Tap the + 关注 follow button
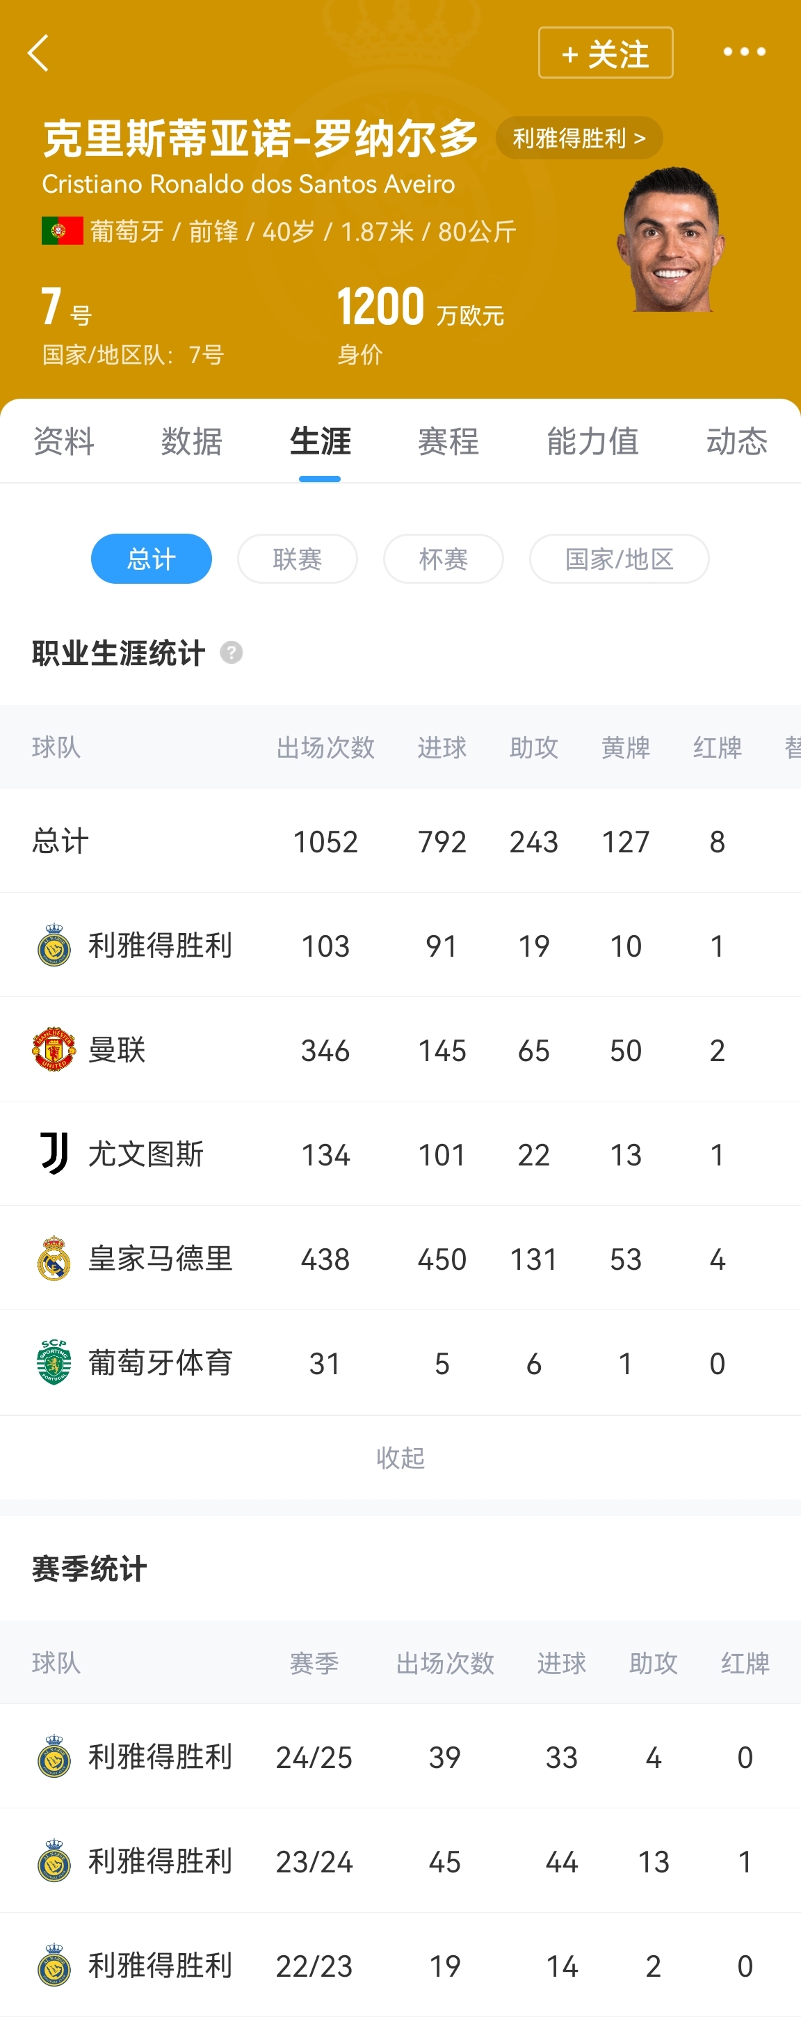Screen dimensions: 801x2038 [606, 53]
